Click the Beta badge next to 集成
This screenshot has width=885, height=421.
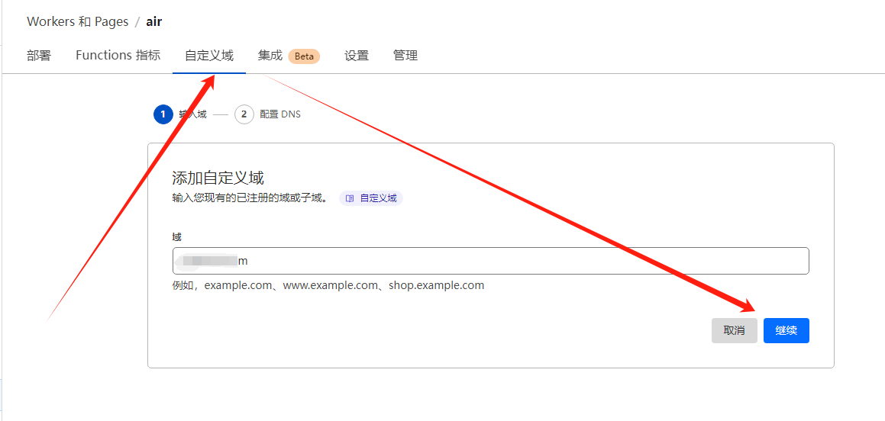[x=304, y=56]
